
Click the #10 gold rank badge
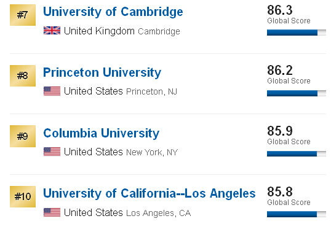pyautogui.click(x=23, y=196)
